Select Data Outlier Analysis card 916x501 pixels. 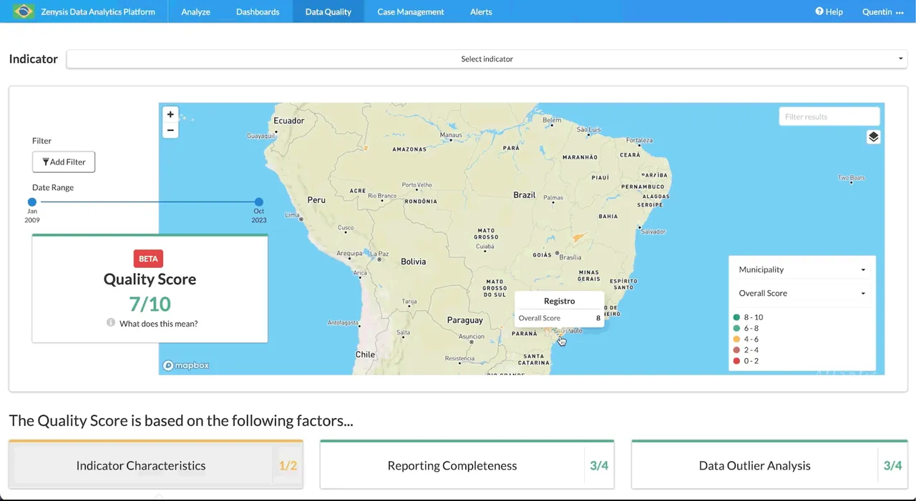click(769, 465)
